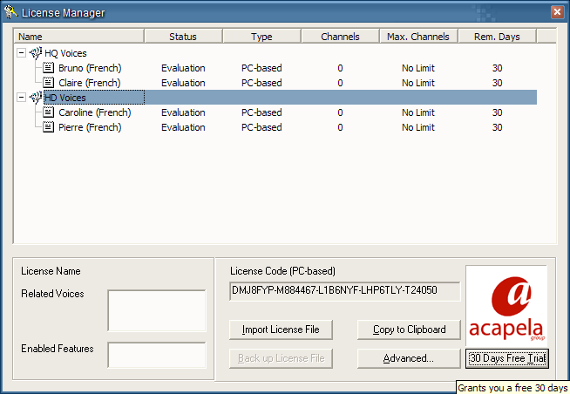Click the Caroline (French) license icon
The height and width of the screenshot is (394, 570).
pos(50,112)
